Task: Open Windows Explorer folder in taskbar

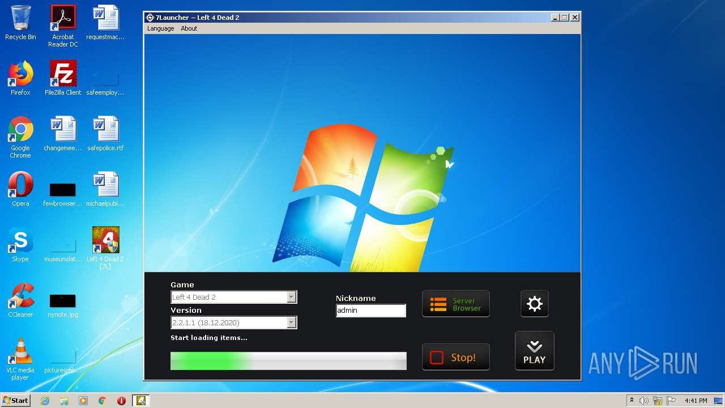Action: tap(64, 401)
